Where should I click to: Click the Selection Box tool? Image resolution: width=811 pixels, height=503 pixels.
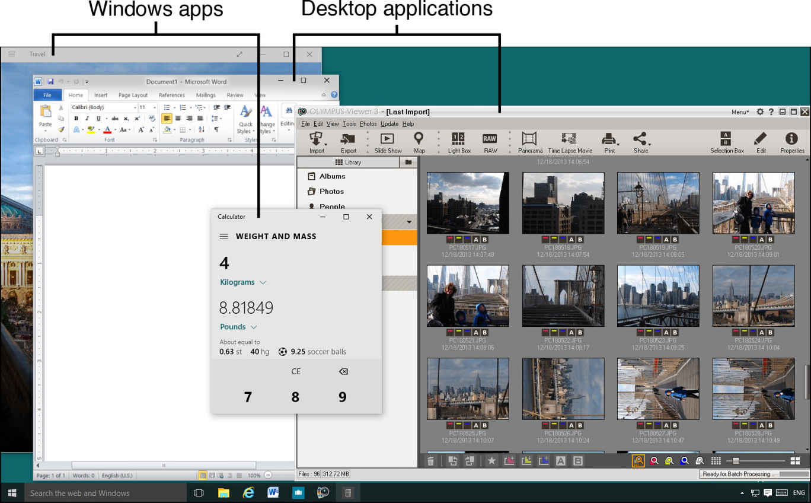[726, 138]
